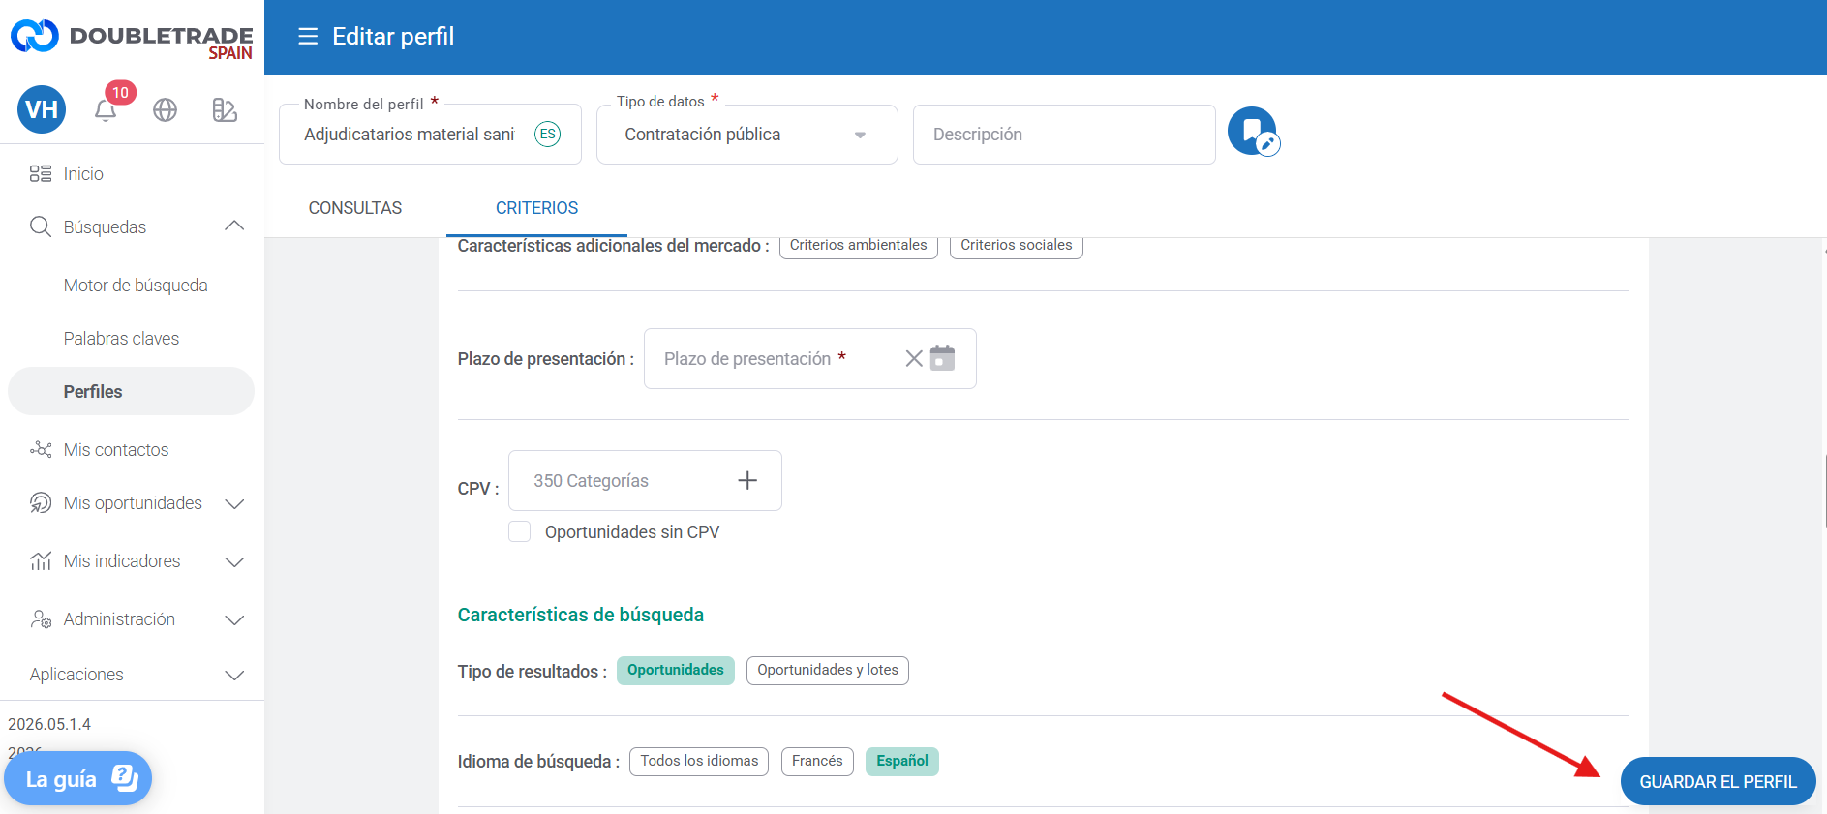Add CPV categories with plus icon

pyautogui.click(x=747, y=480)
